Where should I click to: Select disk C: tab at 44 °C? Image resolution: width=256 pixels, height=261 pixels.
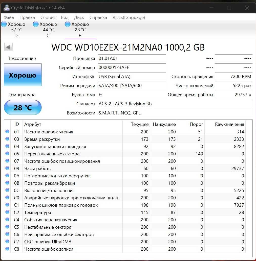[48, 30]
